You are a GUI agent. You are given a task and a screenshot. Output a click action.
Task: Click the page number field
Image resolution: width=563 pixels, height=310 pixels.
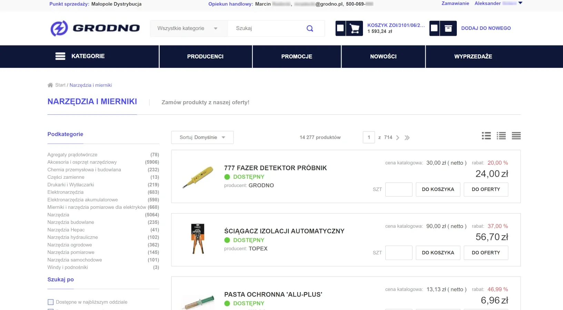point(369,137)
